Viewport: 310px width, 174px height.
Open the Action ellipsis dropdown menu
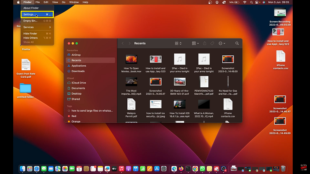pos(222,43)
